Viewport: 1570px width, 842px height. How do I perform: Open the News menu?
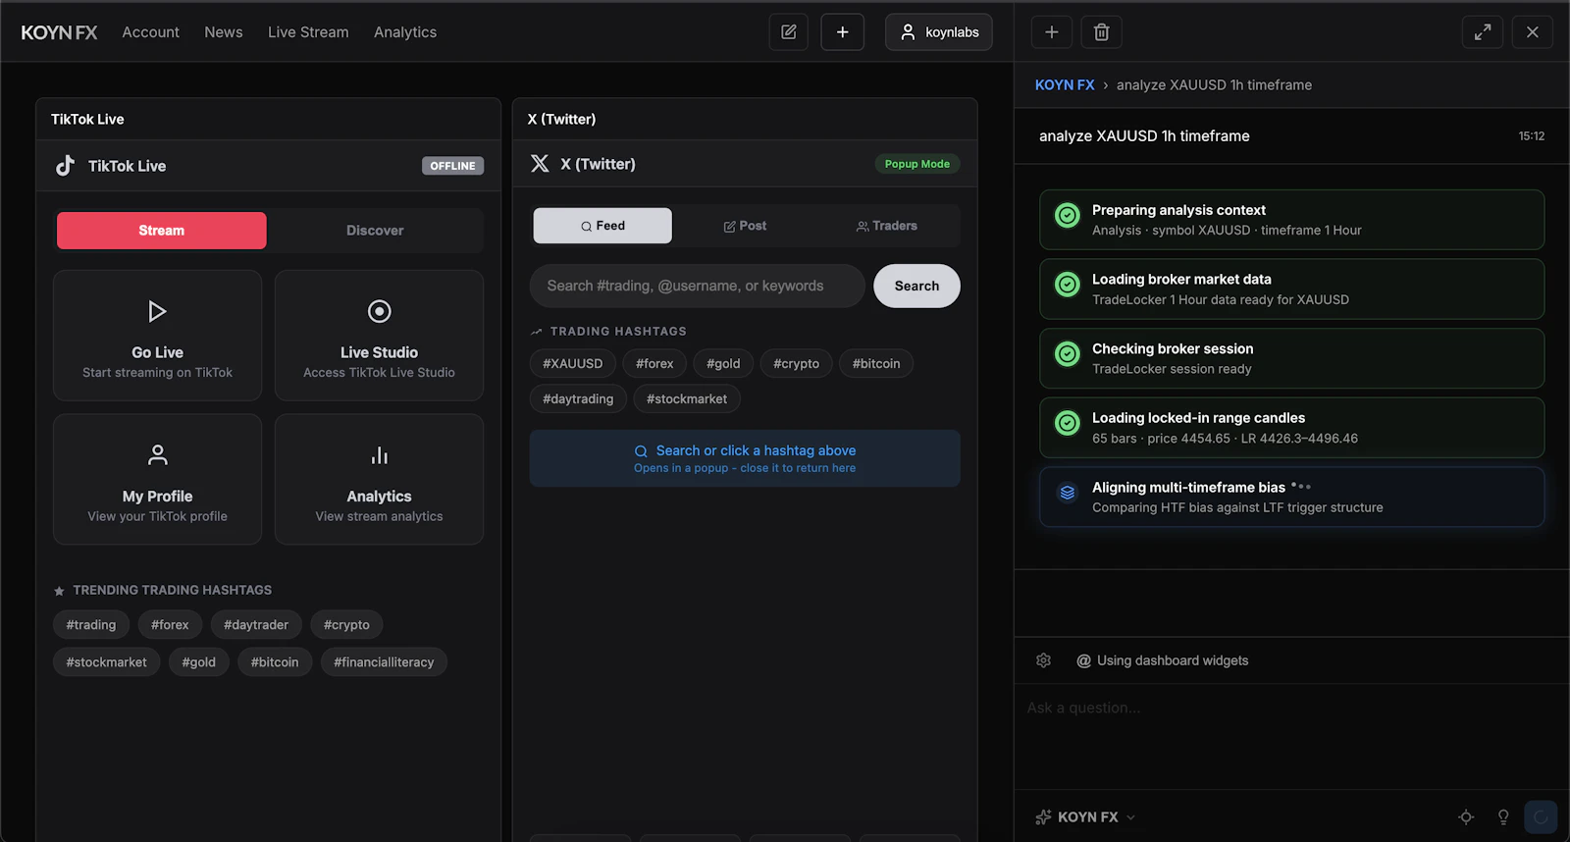(224, 32)
